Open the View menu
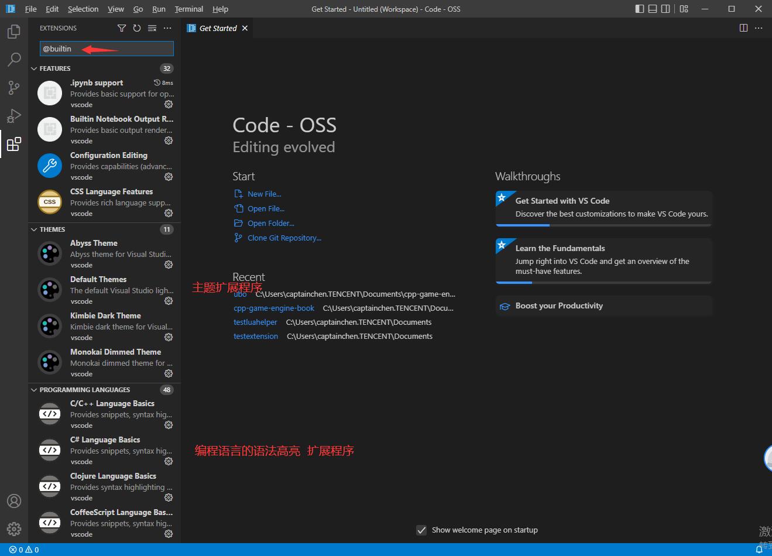The width and height of the screenshot is (772, 556). coord(116,9)
